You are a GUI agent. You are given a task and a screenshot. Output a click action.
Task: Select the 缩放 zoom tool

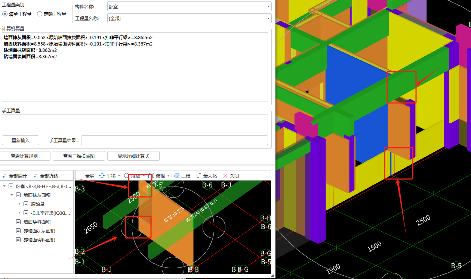(132, 176)
